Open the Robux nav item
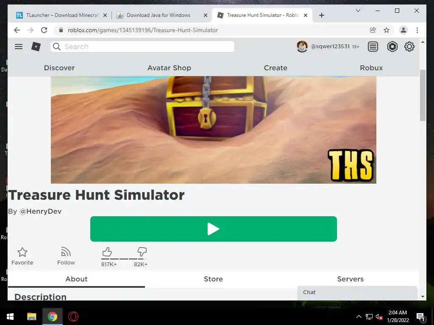This screenshot has width=434, height=325. tap(371, 68)
